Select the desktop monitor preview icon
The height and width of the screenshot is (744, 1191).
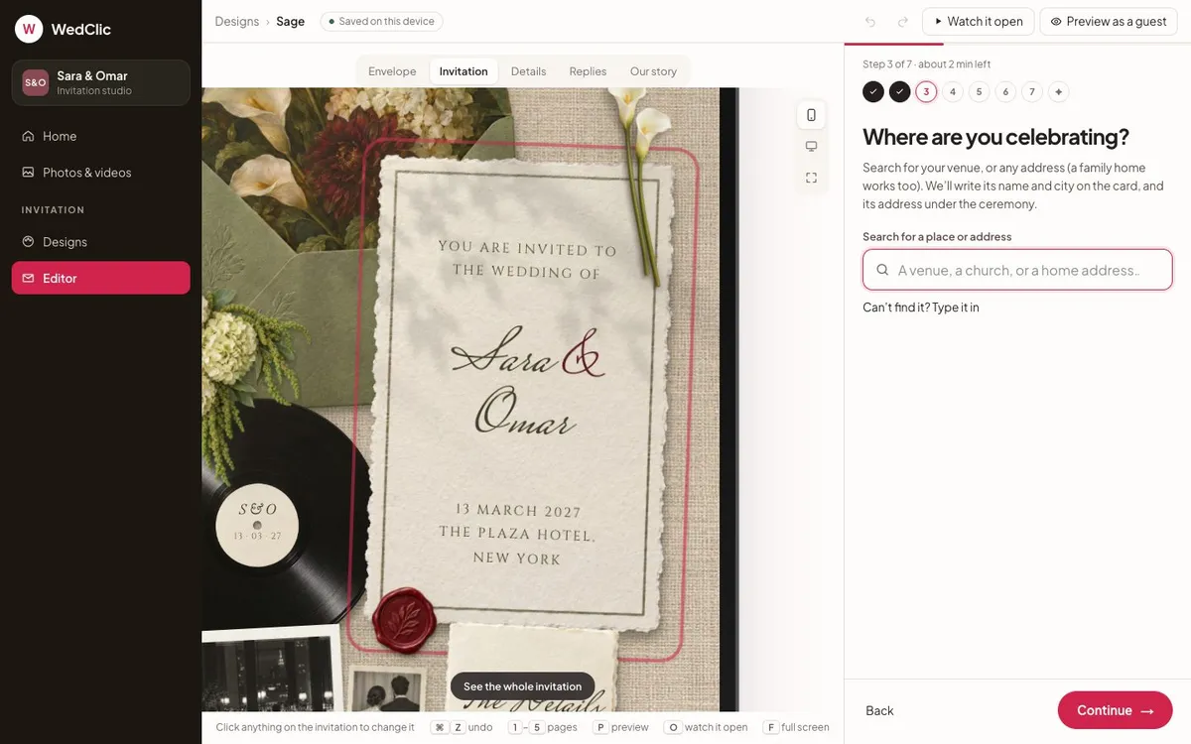(811, 146)
